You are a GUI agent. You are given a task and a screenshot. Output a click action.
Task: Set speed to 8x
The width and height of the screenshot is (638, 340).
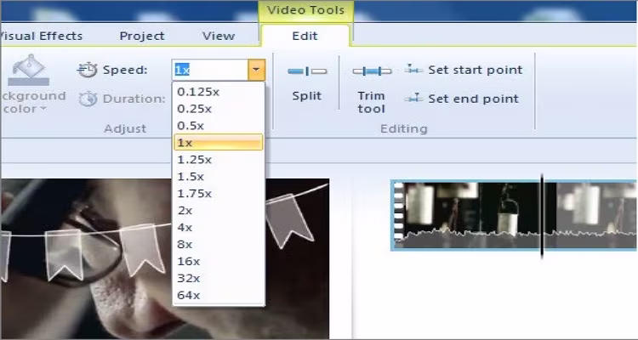(x=219, y=245)
